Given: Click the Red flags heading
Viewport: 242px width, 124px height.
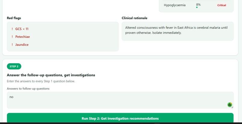Looking at the screenshot, I should coord(14,18).
